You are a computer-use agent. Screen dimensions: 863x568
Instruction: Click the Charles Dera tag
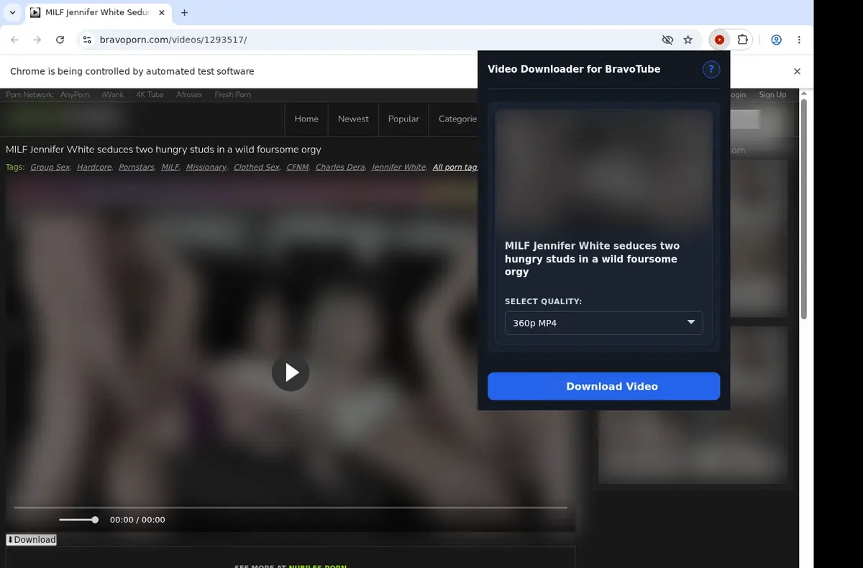pyautogui.click(x=340, y=167)
